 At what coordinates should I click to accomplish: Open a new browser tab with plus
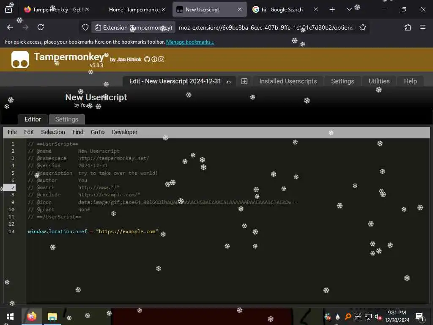(x=332, y=10)
